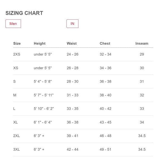Image resolution: width=167 pixels, height=164 pixels.
Task: Click the Size column header
Action: 17,43
